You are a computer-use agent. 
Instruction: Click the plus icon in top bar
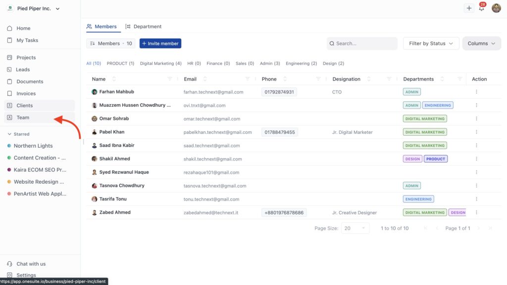(469, 8)
